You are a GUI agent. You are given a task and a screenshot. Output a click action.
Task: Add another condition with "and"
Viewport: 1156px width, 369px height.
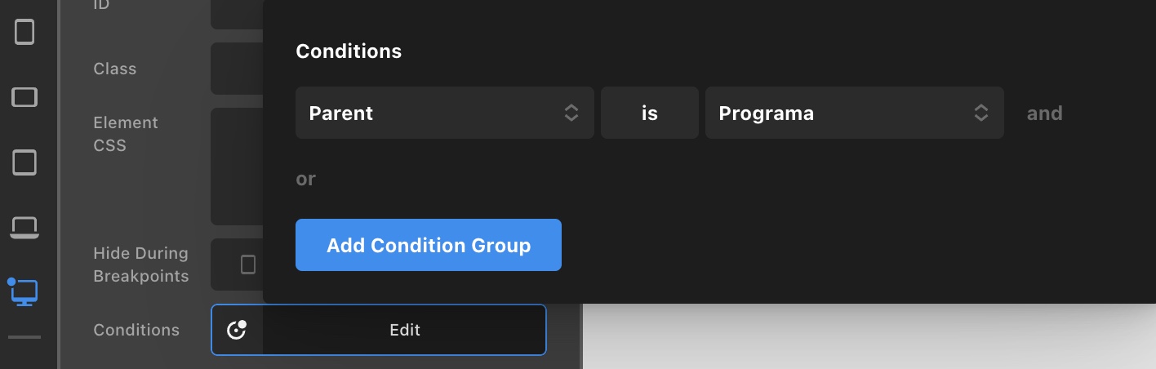coord(1045,113)
